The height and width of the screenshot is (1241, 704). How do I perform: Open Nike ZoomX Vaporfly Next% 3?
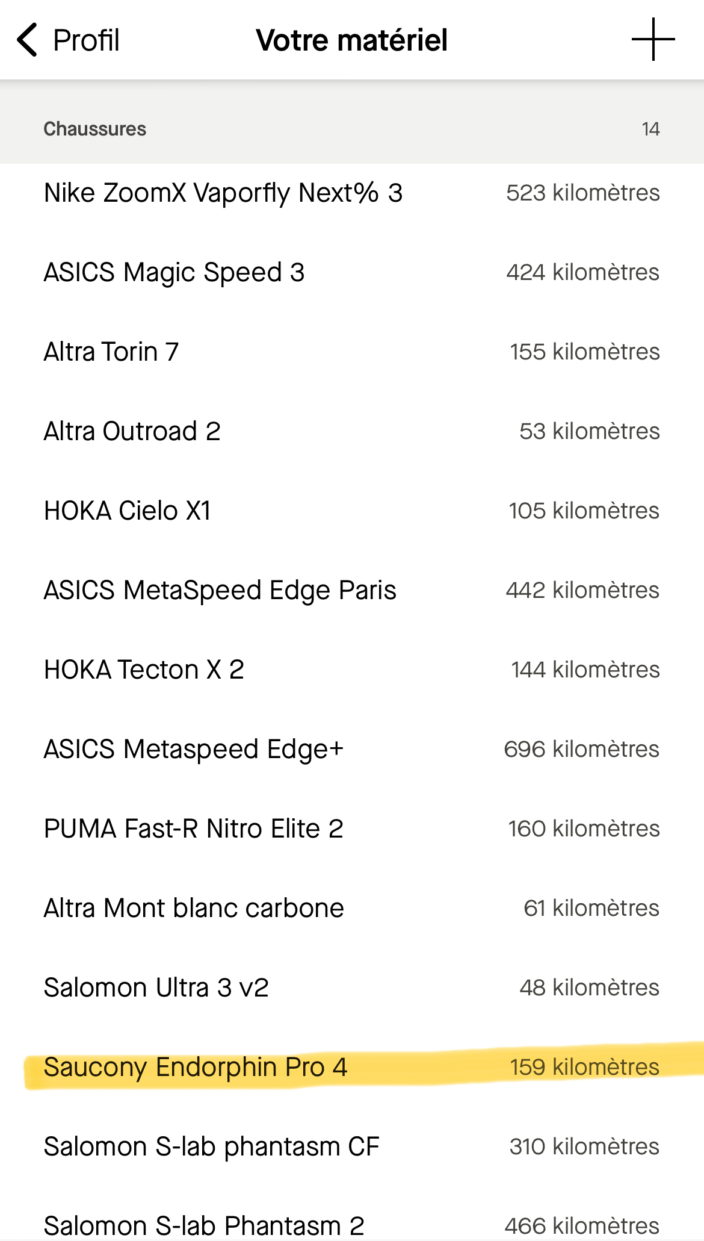pyautogui.click(x=223, y=193)
